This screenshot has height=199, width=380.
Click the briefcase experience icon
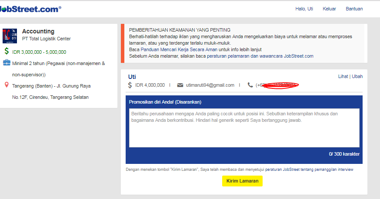pos(7,62)
